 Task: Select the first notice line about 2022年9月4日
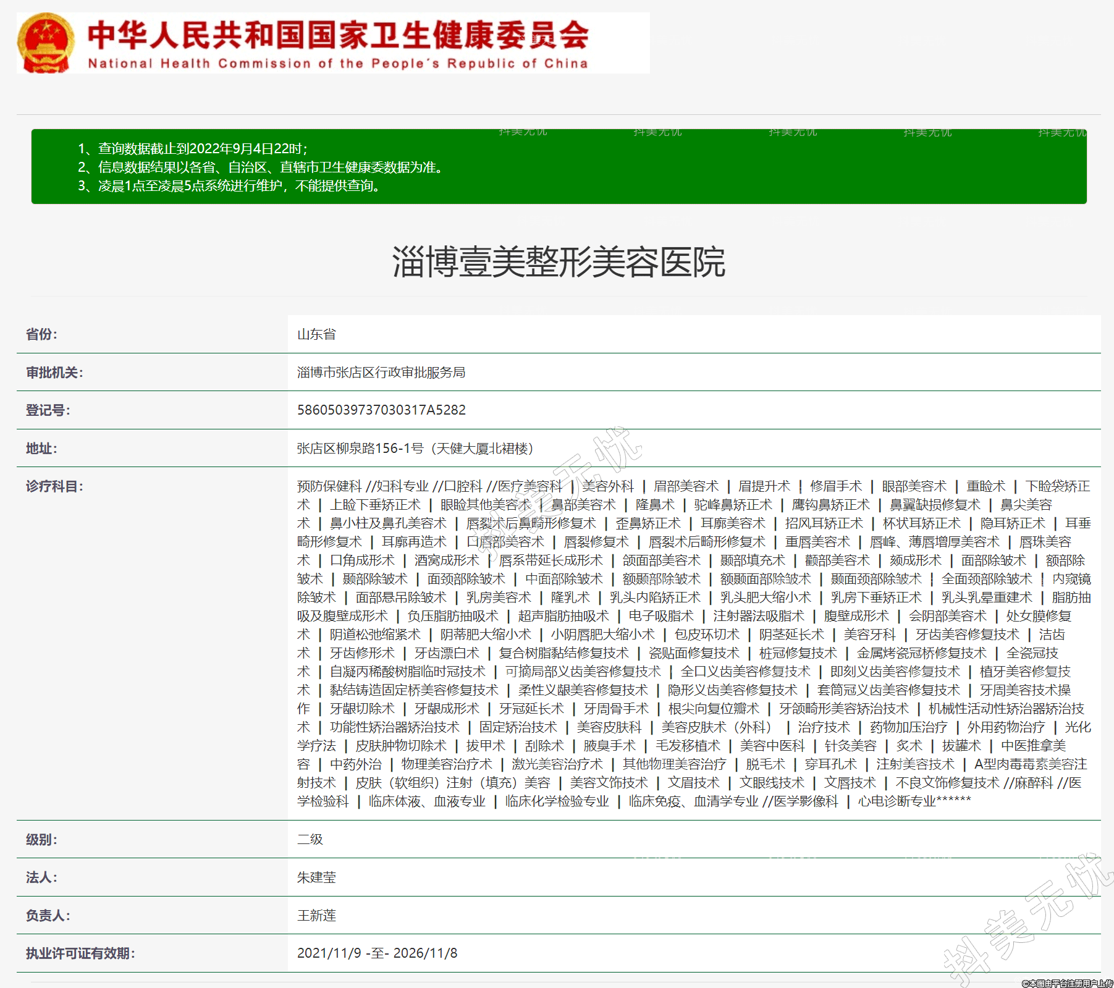(193, 148)
